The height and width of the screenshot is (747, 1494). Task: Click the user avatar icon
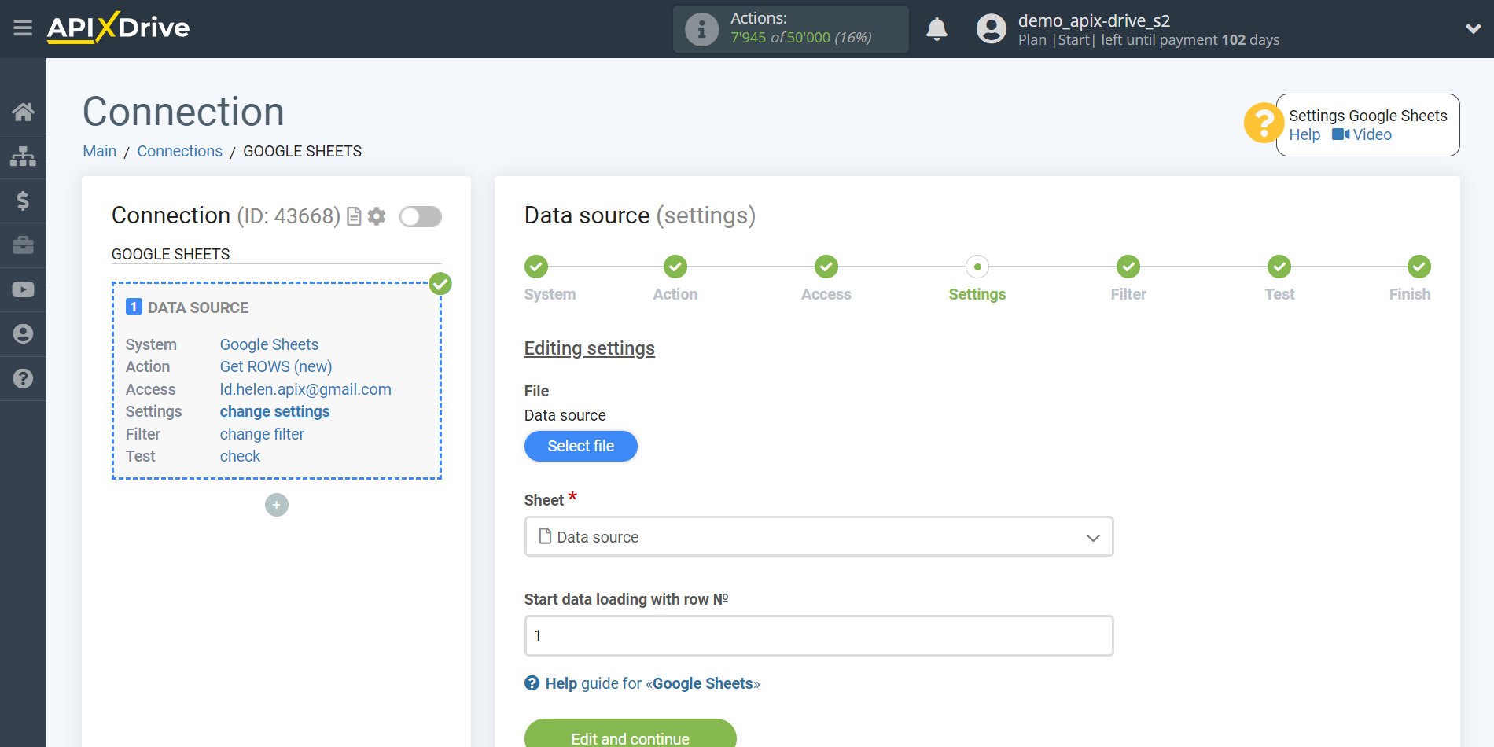coord(991,29)
